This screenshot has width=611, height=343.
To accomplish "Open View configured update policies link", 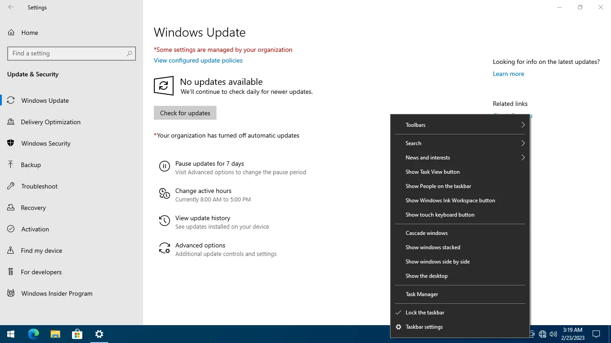I will pyautogui.click(x=198, y=60).
